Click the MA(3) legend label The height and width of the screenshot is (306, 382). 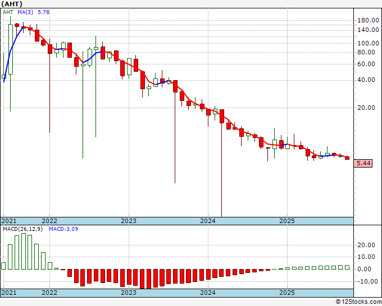pos(25,12)
